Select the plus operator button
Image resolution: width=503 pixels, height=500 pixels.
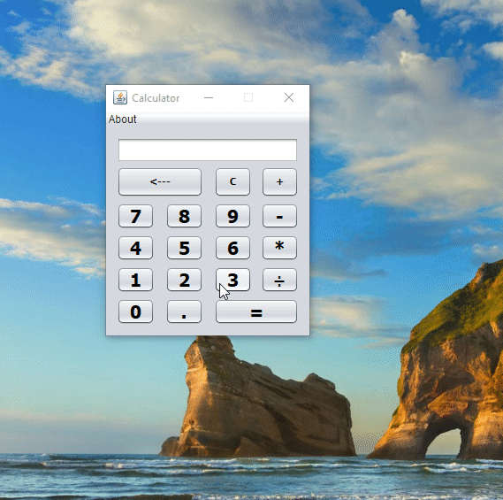tap(279, 181)
